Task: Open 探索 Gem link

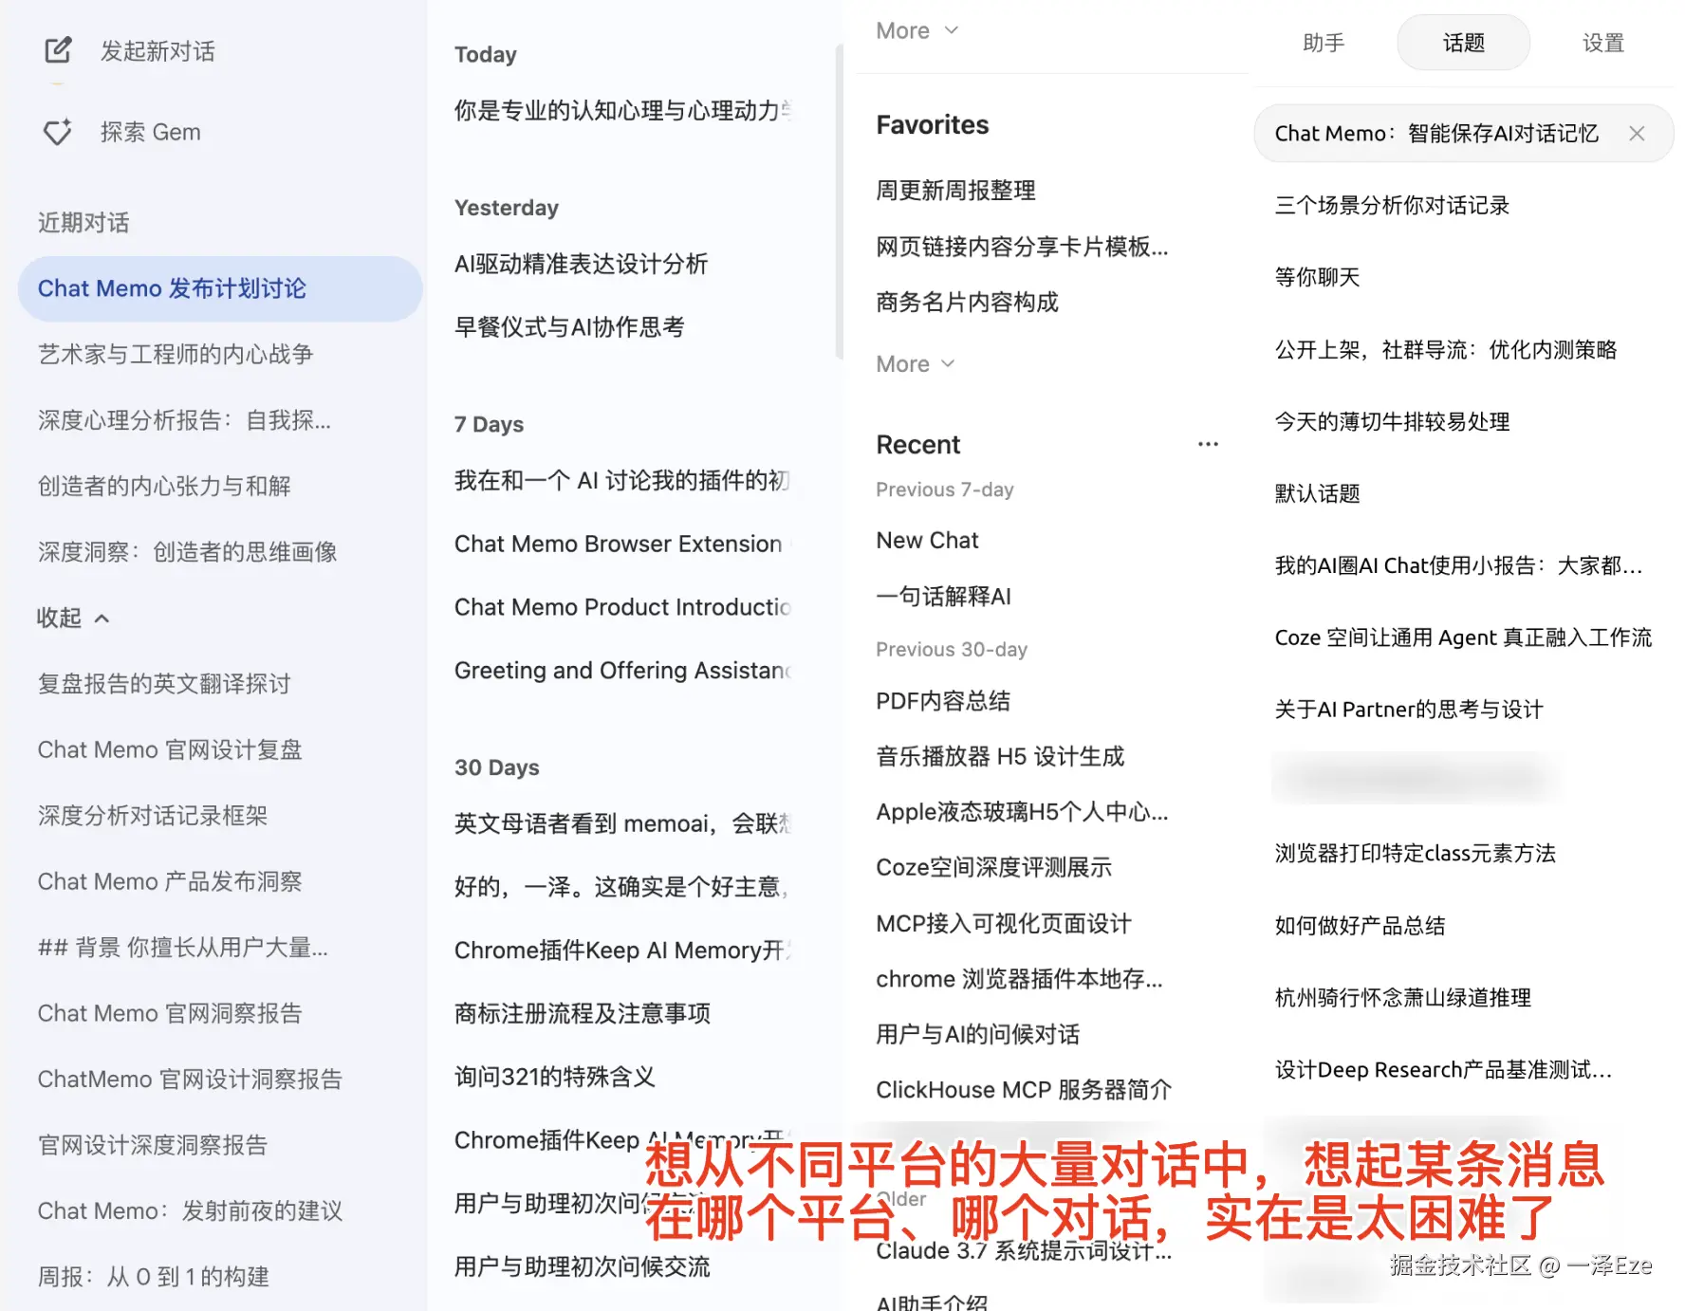Action: pos(151,132)
